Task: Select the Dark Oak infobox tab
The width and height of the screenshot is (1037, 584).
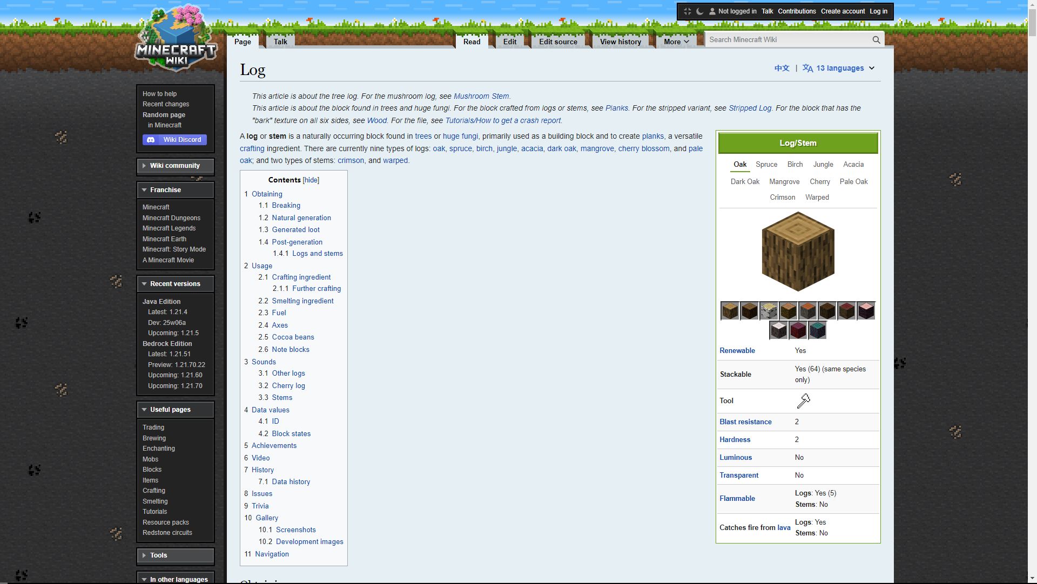Action: coord(745,182)
